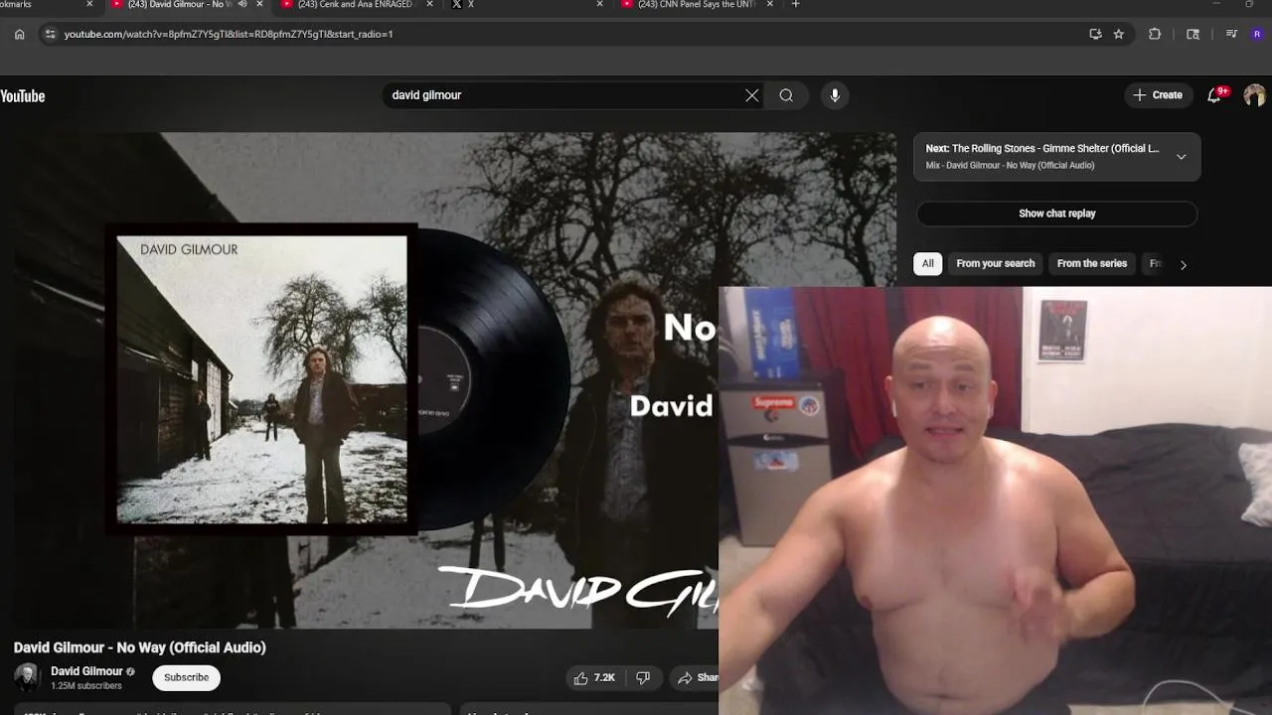Switch to the David Gilmour - No Way tab

(179, 5)
